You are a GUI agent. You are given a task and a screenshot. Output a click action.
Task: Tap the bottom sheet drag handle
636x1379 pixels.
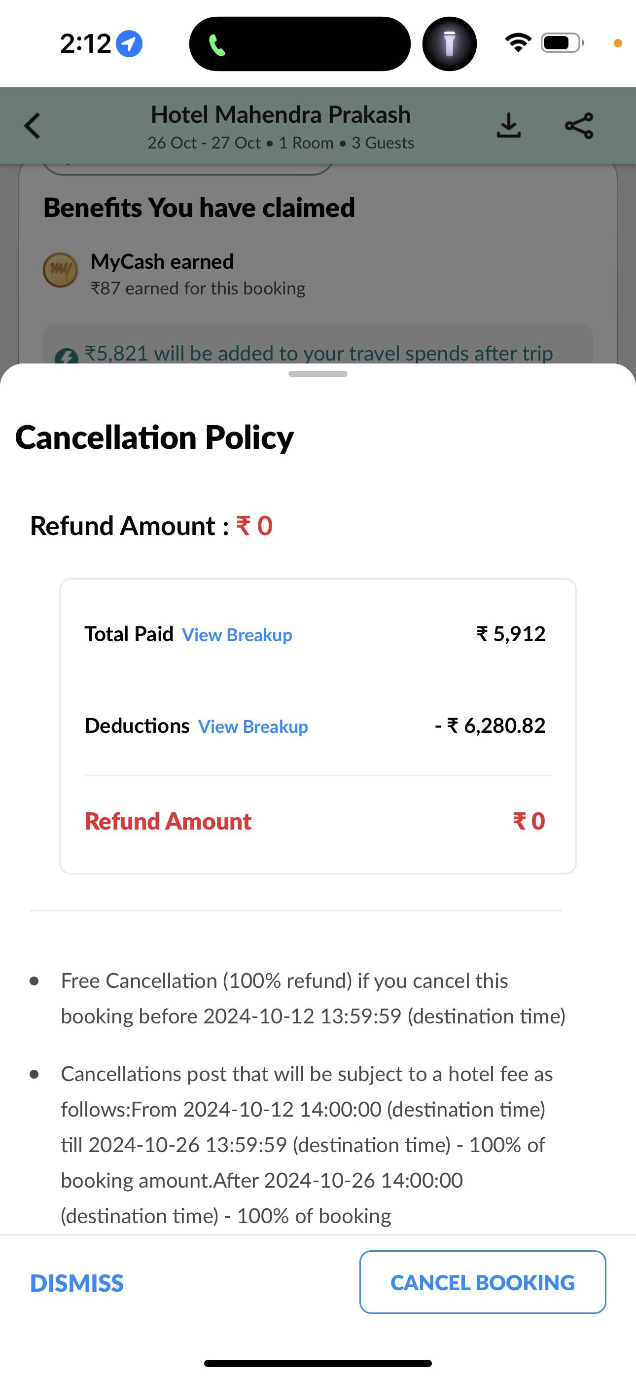click(x=318, y=374)
